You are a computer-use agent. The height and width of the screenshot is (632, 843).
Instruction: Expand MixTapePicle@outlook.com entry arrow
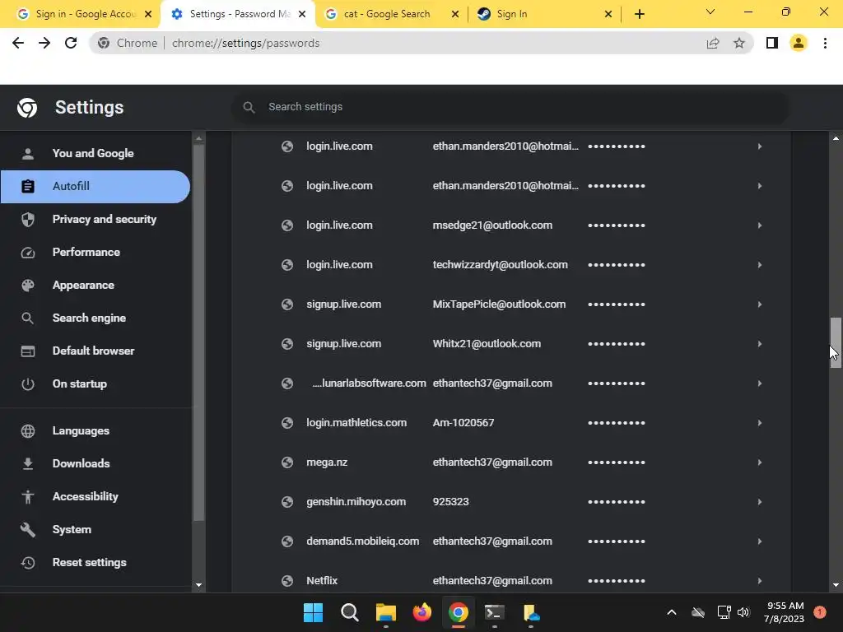[760, 304]
